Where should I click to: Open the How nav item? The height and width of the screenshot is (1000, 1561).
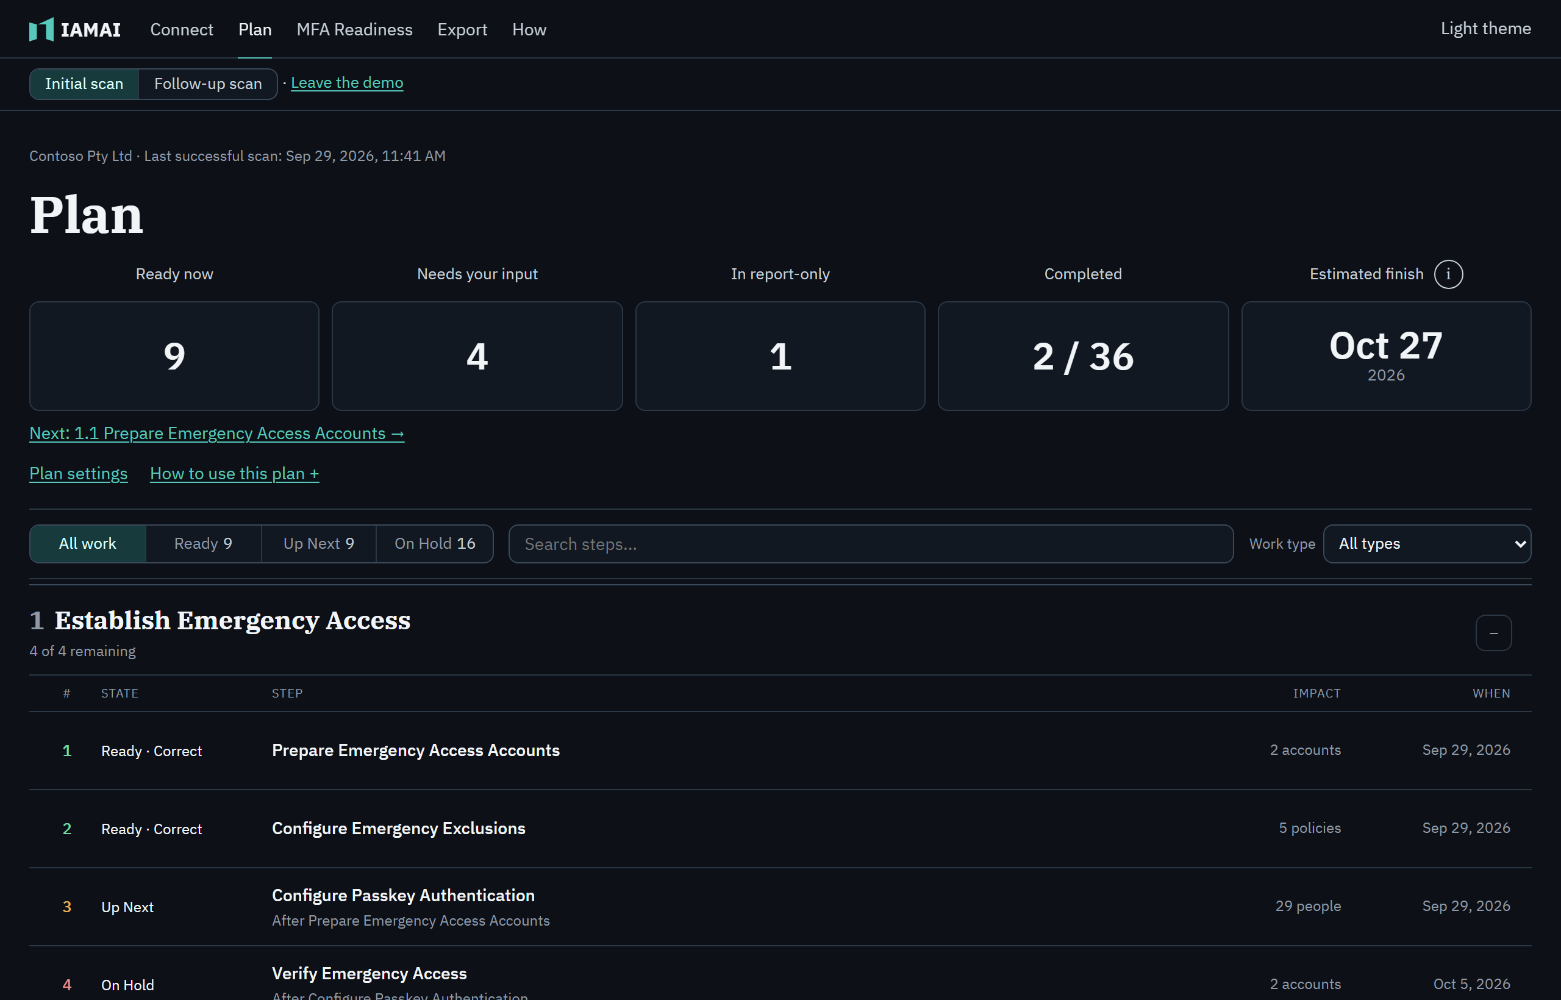pos(529,30)
